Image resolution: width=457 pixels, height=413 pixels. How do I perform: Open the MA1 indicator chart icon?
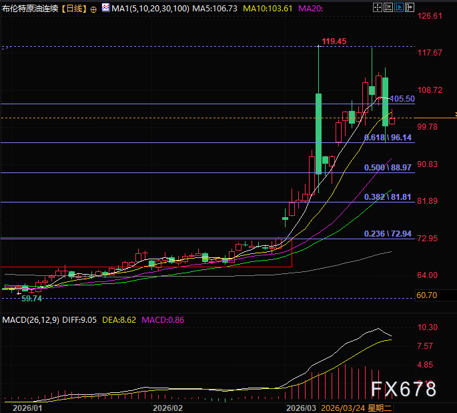tap(105, 7)
